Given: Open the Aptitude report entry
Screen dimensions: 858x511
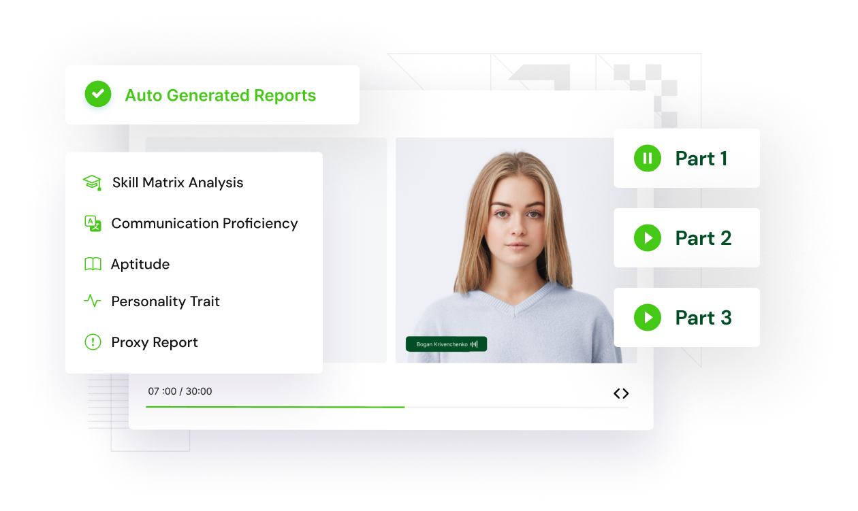Looking at the screenshot, I should pos(140,264).
